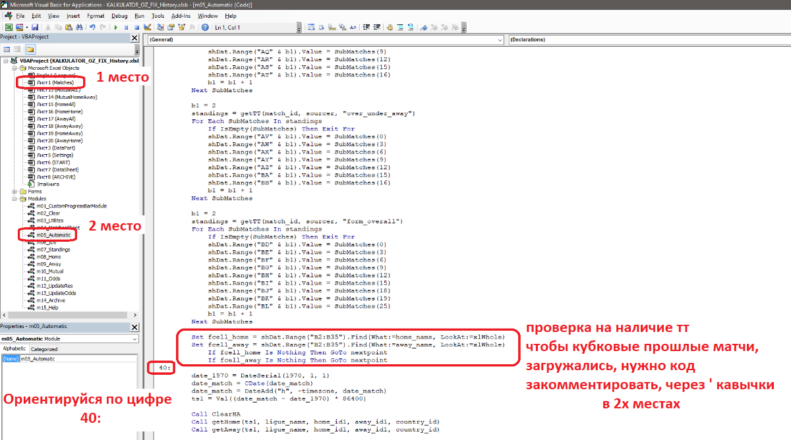Close the Properties panel
The image size is (791, 440).
coord(134,327)
